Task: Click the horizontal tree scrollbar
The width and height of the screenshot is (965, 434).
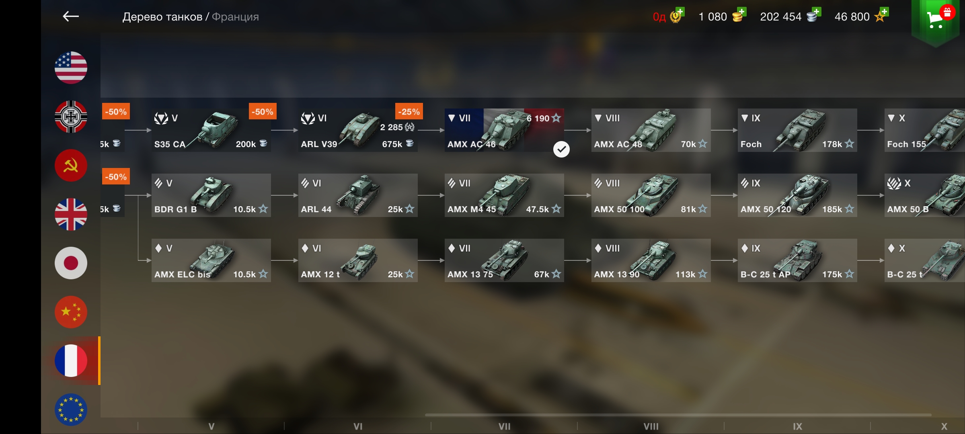Action: (x=678, y=415)
